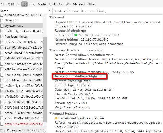
Task: Click the 25 / 315 requests summary
Action: [12, 130]
